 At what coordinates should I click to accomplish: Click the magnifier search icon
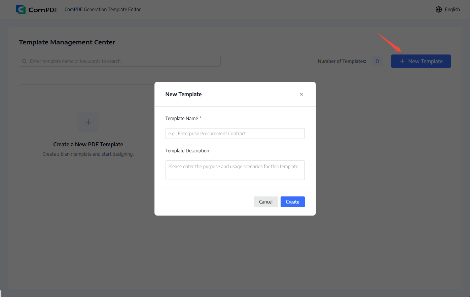coord(25,61)
